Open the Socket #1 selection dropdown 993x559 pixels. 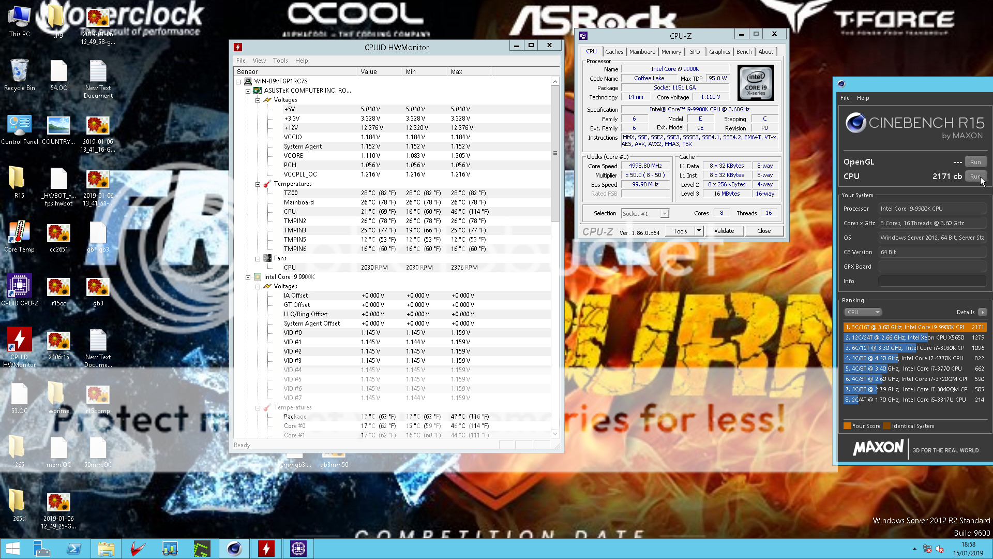[665, 214]
